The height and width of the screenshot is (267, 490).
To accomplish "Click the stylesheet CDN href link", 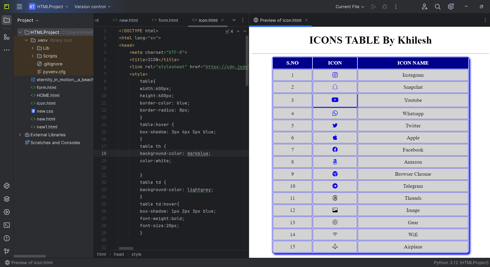I will [x=227, y=67].
